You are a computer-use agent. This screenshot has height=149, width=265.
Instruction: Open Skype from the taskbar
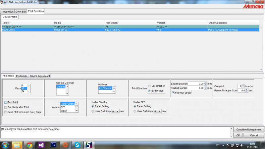pos(78,145)
